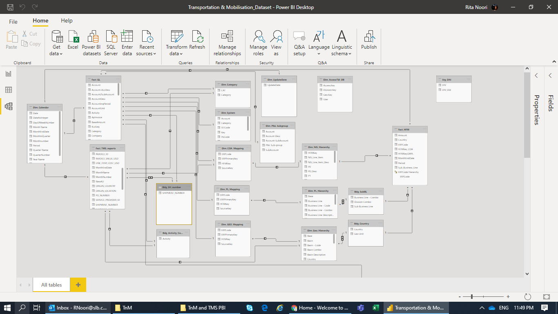Open SQL Server connection
558x314 pixels.
pyautogui.click(x=111, y=43)
